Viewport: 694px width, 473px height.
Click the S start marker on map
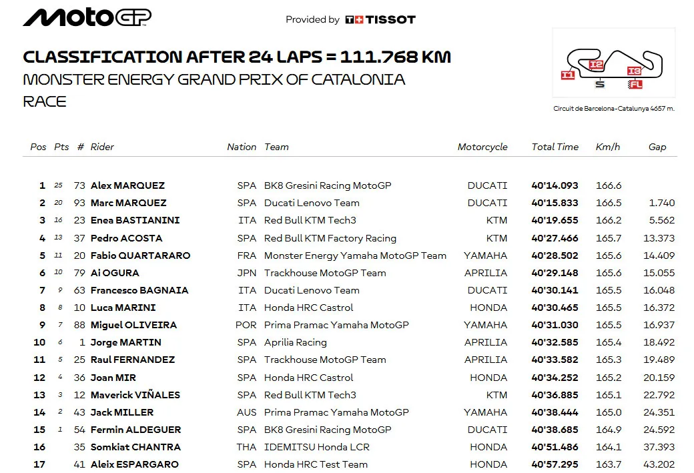point(600,84)
